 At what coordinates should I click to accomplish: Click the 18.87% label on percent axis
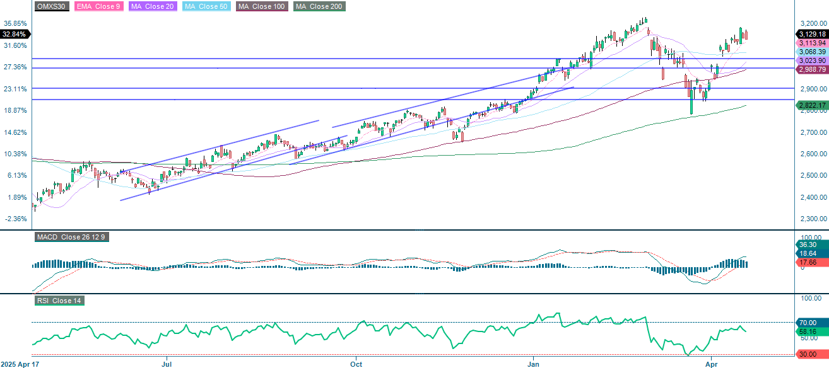(15, 110)
